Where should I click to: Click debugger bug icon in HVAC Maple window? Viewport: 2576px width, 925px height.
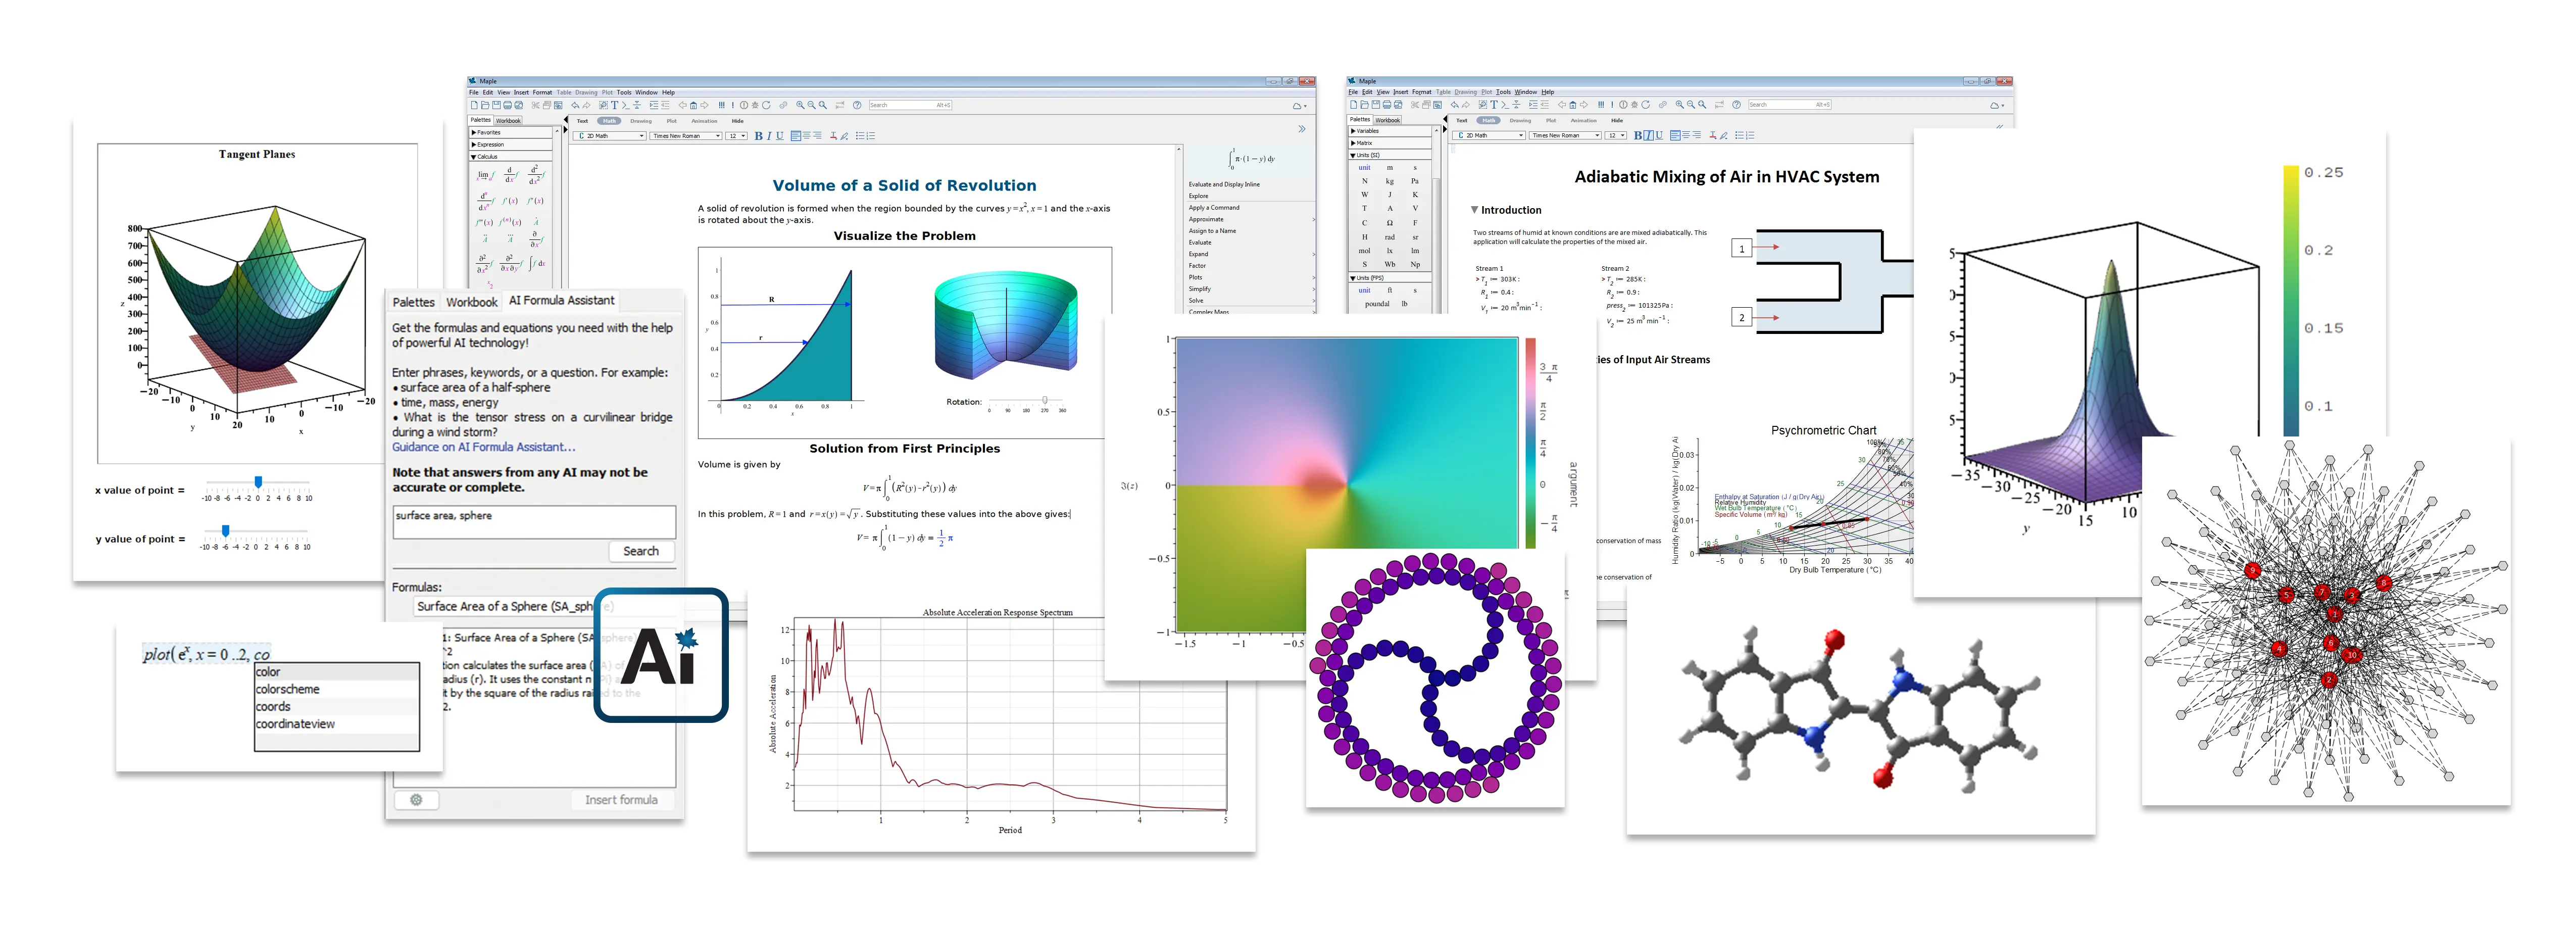click(x=1635, y=105)
